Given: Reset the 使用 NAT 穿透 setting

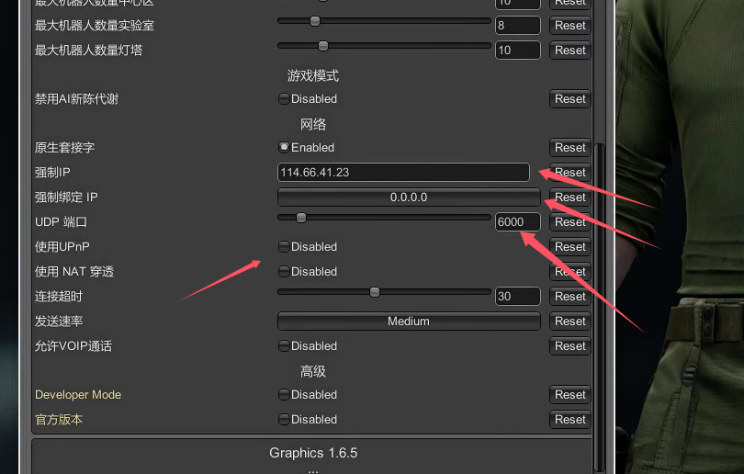Looking at the screenshot, I should tap(569, 271).
